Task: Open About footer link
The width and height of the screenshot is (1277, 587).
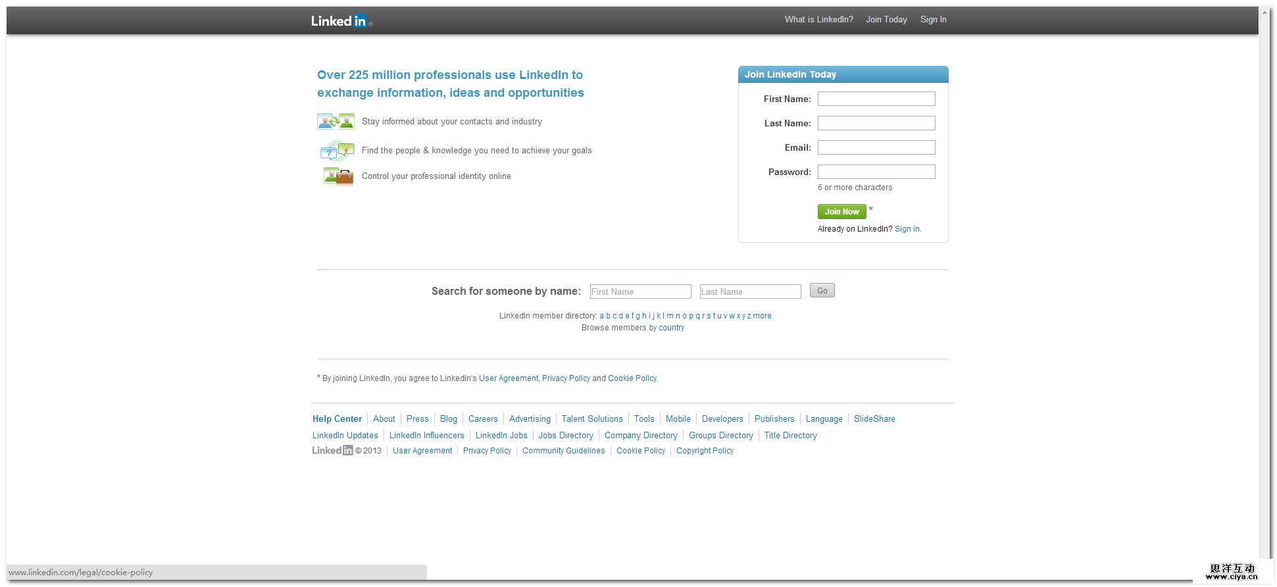Action: tap(384, 419)
